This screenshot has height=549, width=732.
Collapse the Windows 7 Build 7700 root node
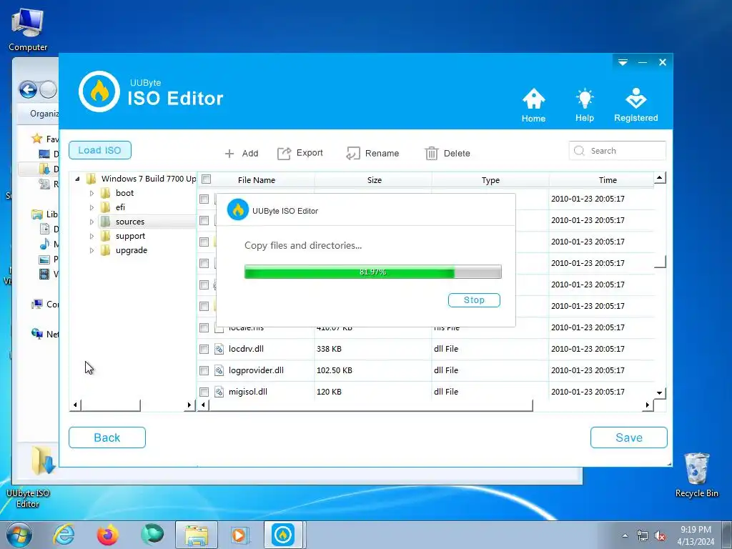77,179
